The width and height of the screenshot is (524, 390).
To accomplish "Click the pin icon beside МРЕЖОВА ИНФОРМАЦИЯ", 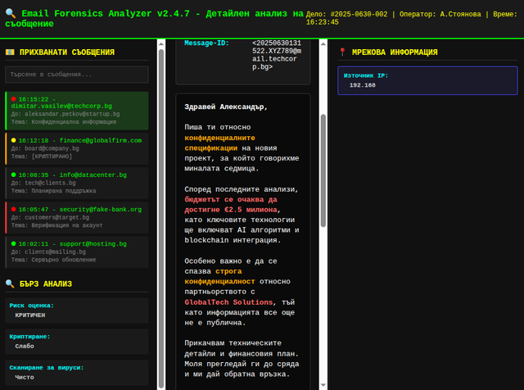I will click(x=342, y=52).
